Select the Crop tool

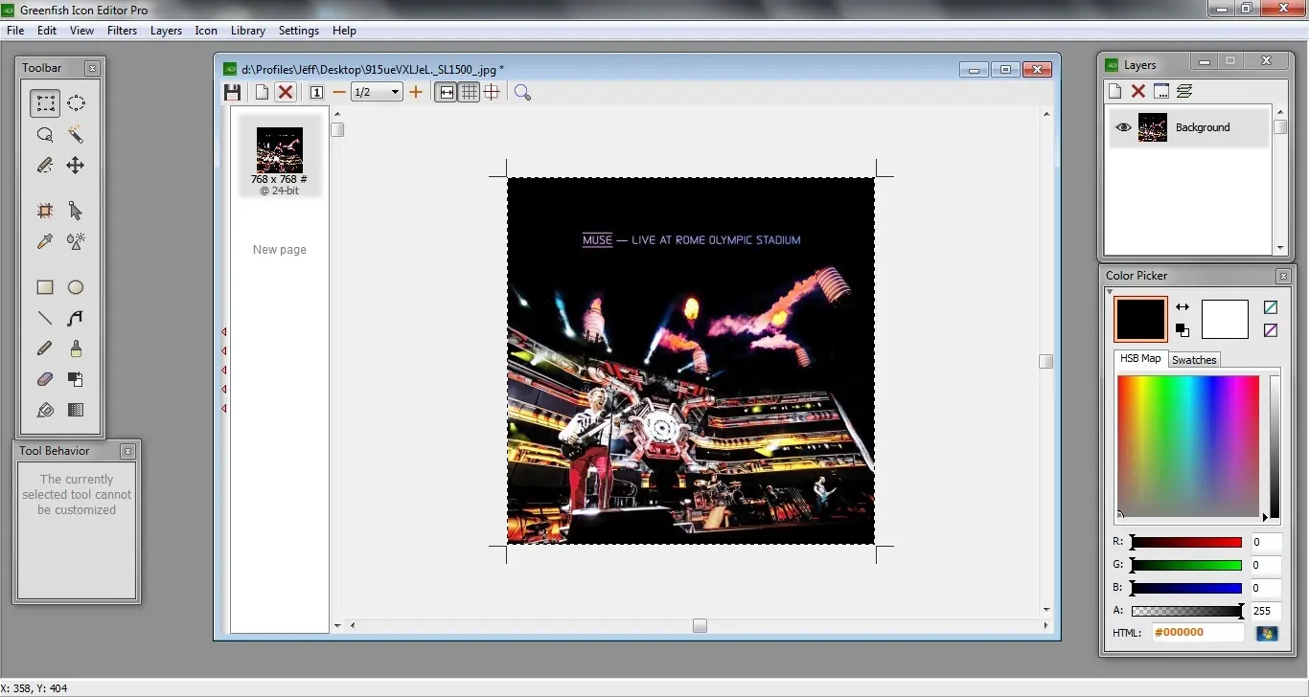[x=45, y=211]
